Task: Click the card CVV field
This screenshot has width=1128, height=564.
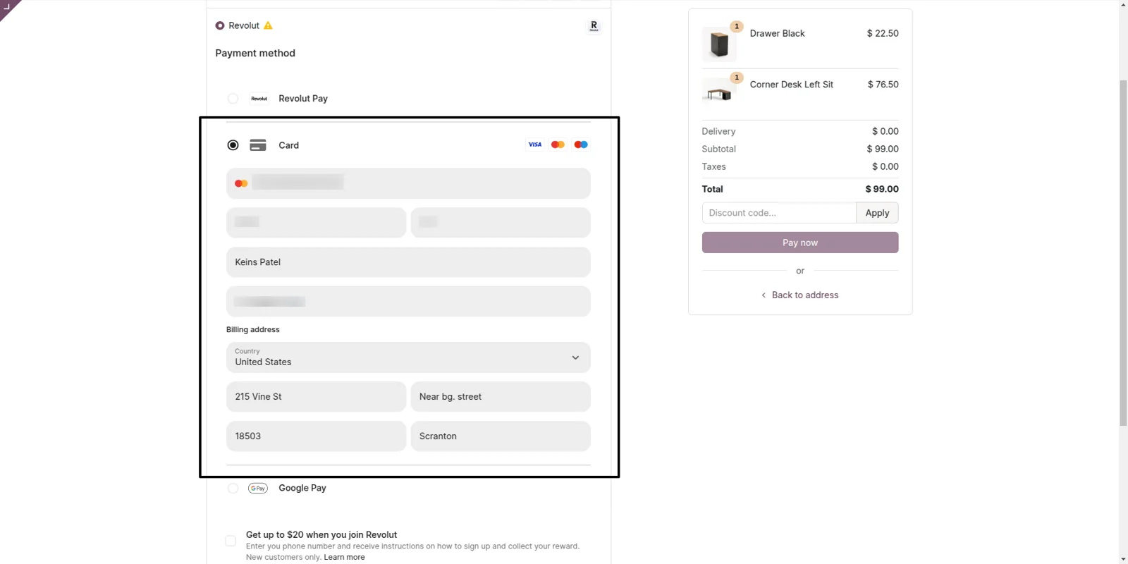Action: tap(501, 222)
